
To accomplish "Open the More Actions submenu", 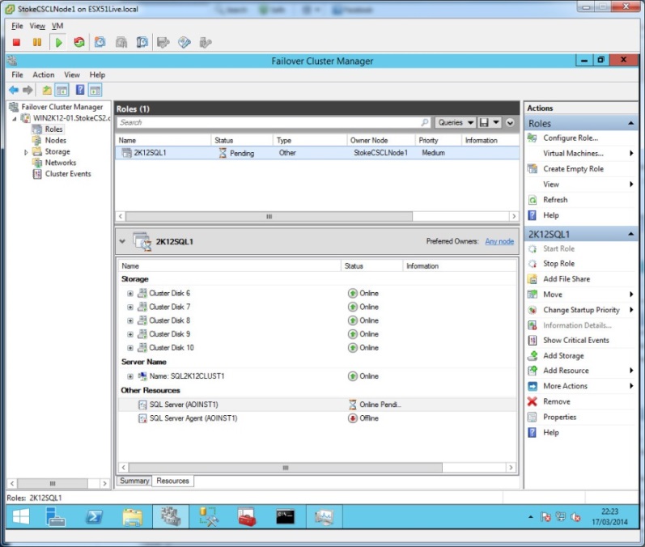I will 565,386.
